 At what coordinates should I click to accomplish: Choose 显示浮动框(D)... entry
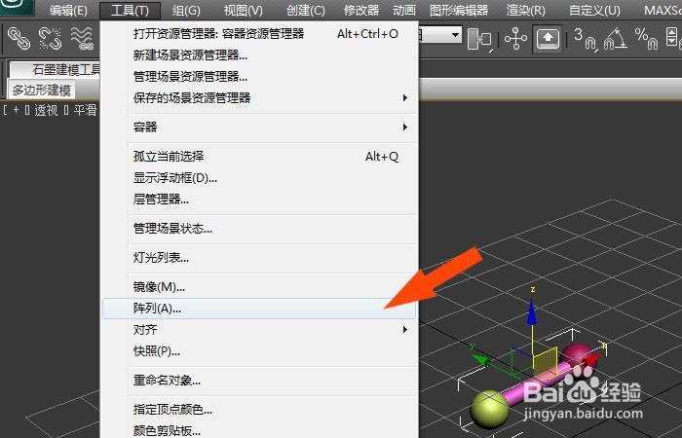pos(259,178)
